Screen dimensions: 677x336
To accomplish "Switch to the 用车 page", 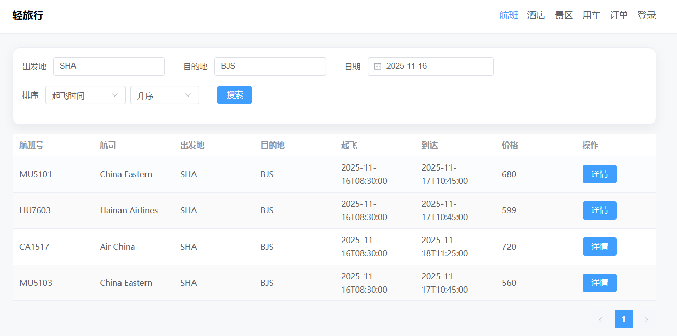I will (591, 15).
